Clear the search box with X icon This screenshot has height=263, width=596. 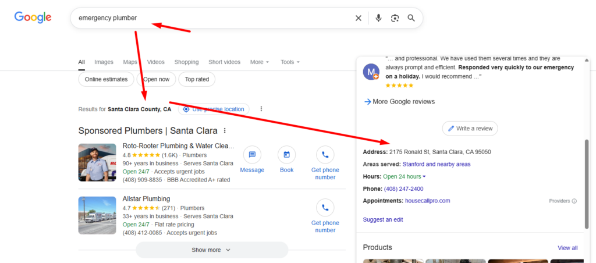click(359, 18)
